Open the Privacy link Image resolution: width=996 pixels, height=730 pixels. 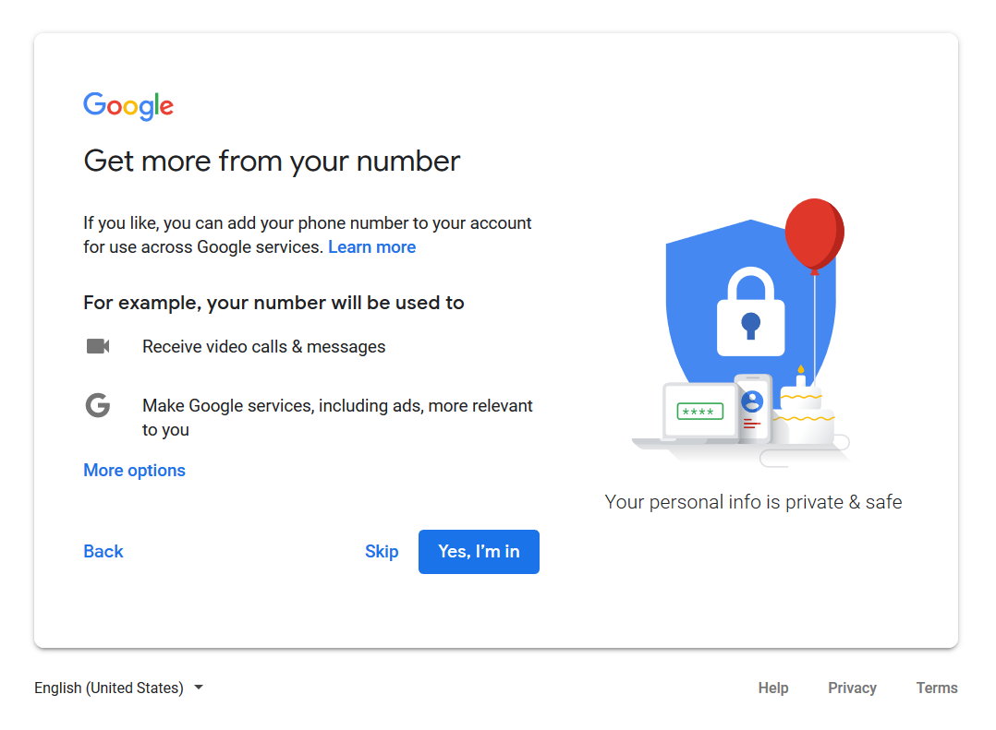pos(852,688)
